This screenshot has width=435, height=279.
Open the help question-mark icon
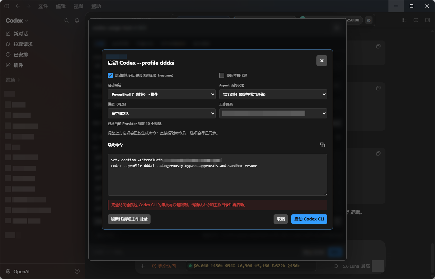(x=77, y=271)
